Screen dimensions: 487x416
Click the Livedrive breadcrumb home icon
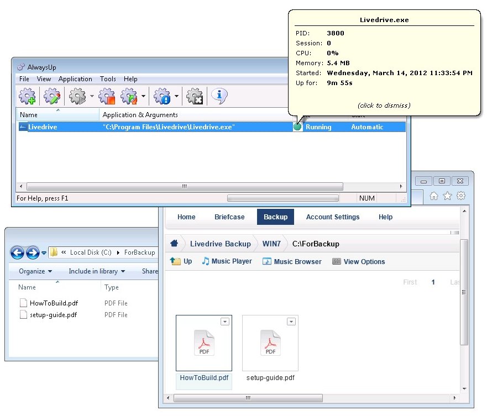[x=174, y=244]
